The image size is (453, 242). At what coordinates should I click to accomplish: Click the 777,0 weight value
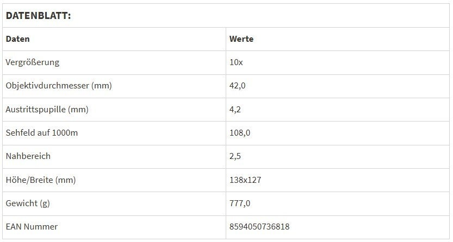pyautogui.click(x=240, y=203)
